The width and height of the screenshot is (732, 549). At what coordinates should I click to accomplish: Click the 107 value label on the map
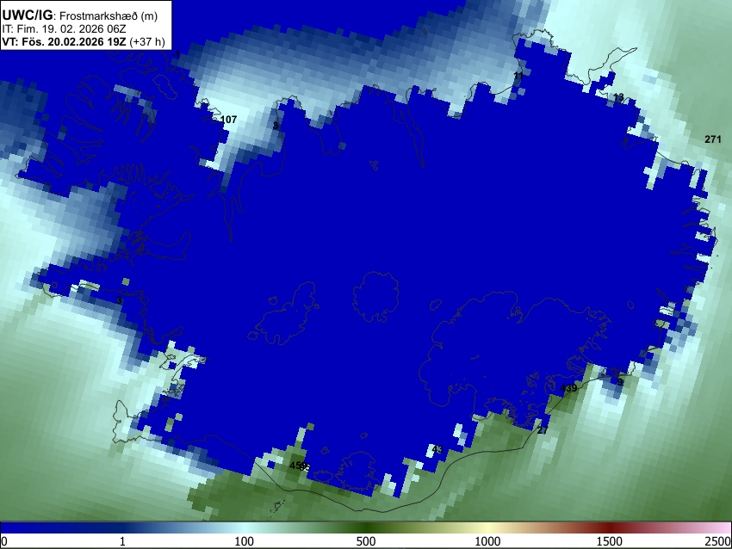228,120
